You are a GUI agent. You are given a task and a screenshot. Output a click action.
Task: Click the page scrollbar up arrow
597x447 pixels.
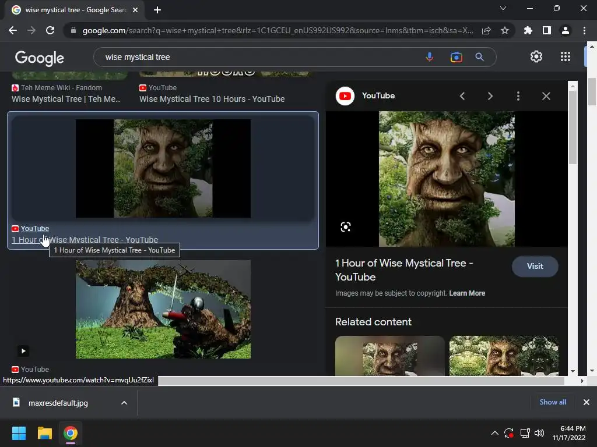pyautogui.click(x=592, y=46)
